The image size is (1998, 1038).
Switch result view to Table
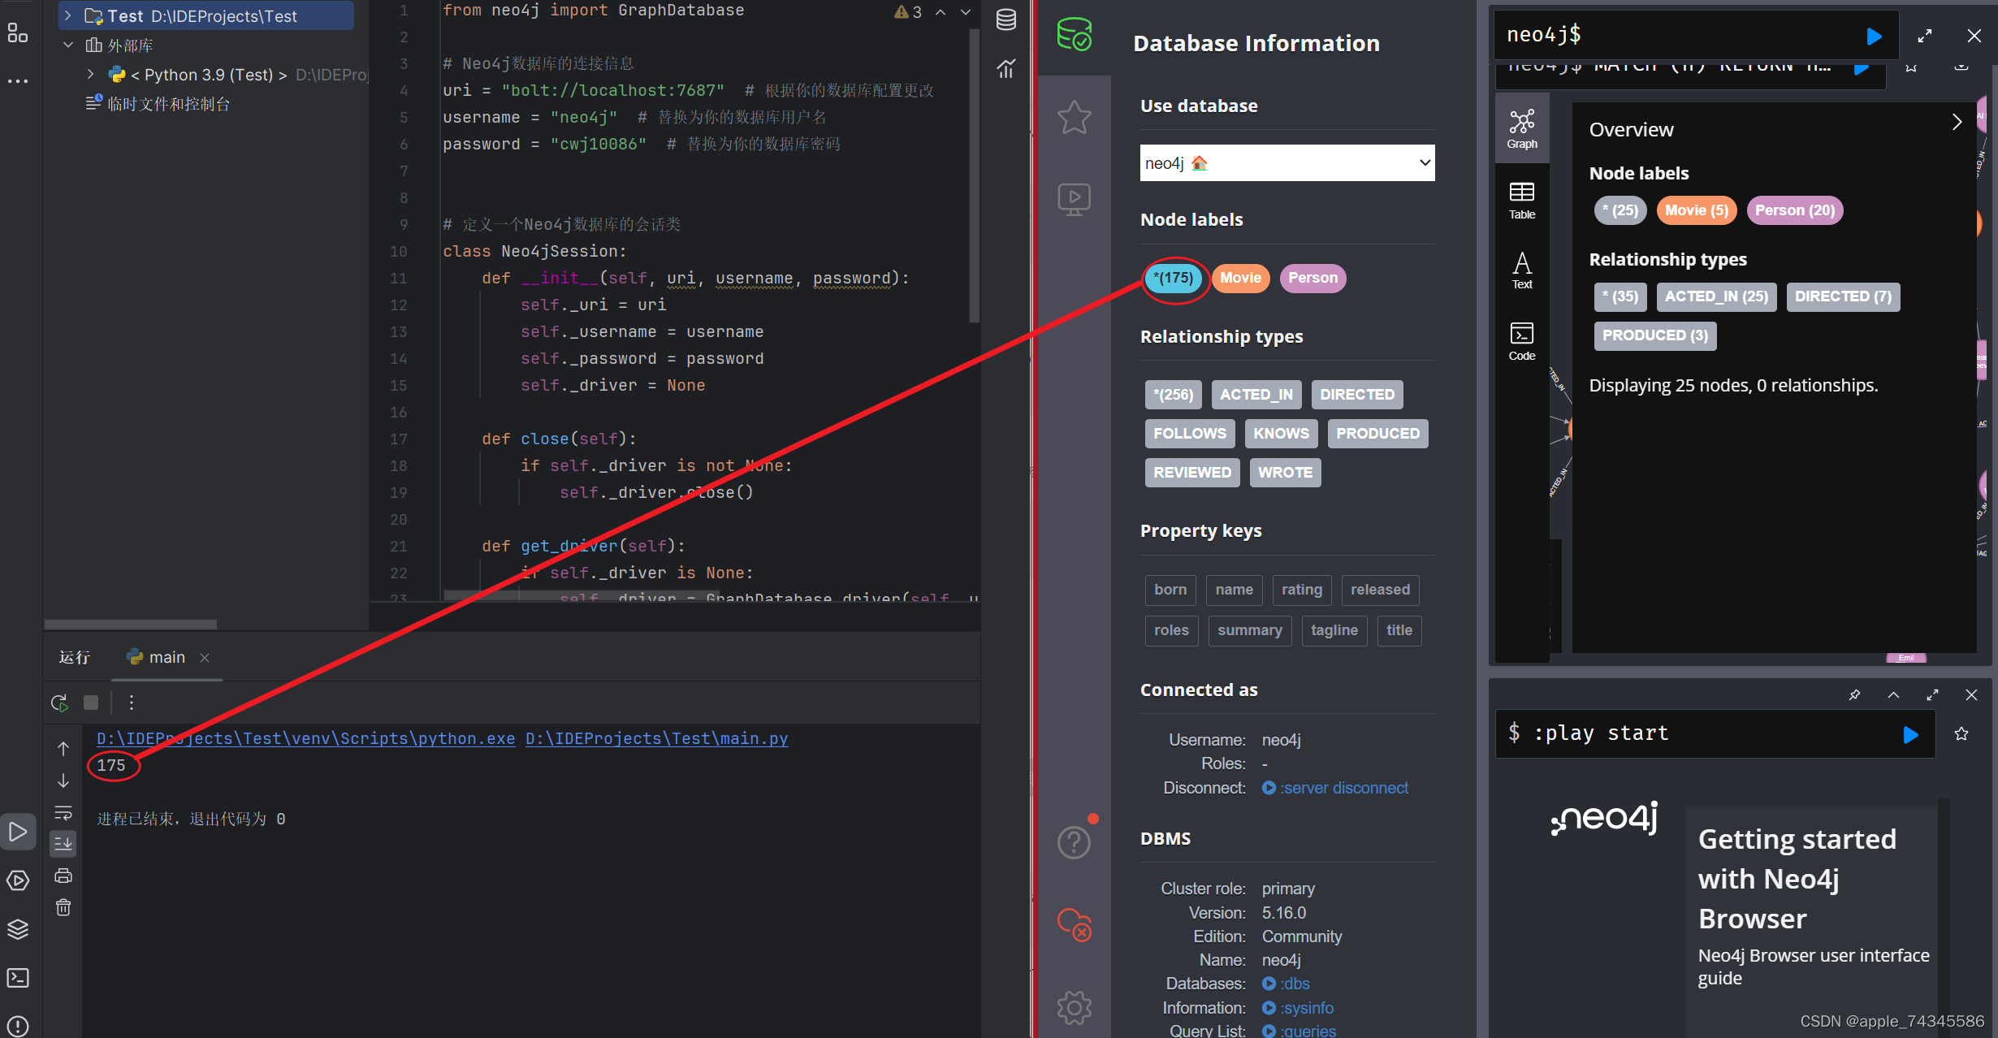click(x=1521, y=200)
